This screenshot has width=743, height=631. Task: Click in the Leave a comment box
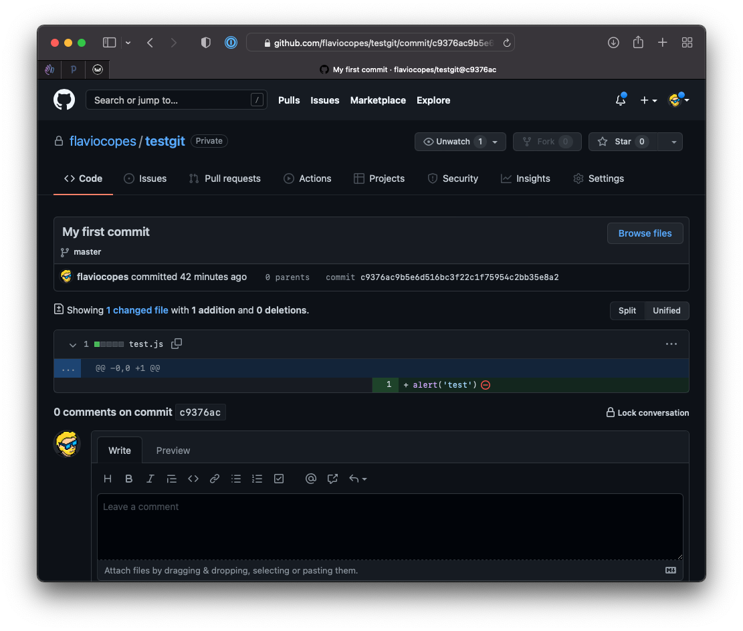(x=389, y=526)
